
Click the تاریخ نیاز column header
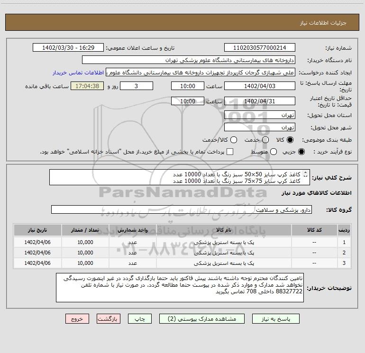(x=37, y=230)
